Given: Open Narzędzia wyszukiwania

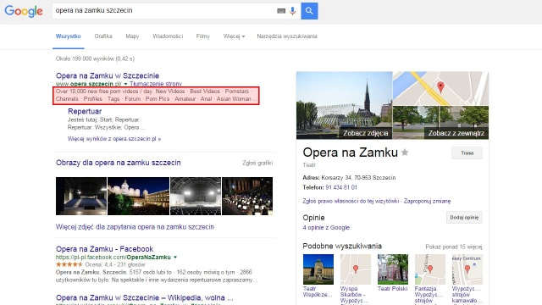Looking at the screenshot, I should [287, 36].
